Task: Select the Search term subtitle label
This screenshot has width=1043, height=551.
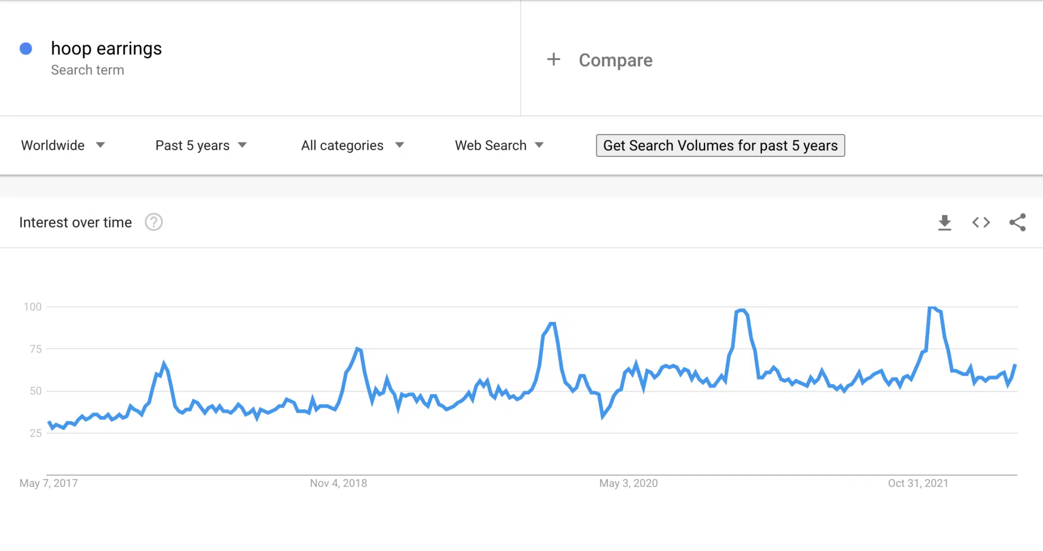Action: click(88, 70)
